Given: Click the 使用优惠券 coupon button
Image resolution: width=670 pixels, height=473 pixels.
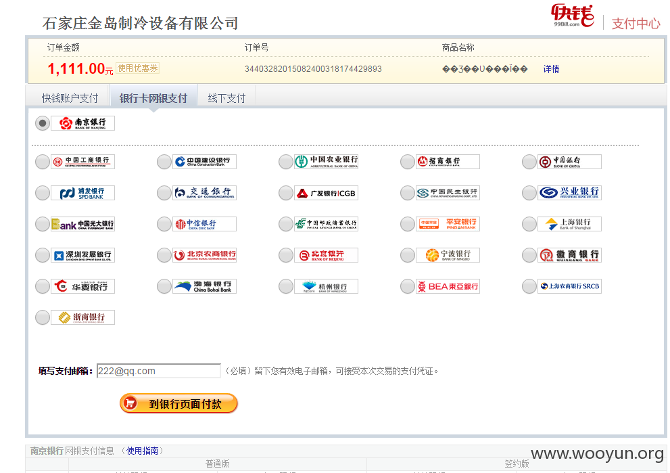Looking at the screenshot, I should [x=138, y=68].
